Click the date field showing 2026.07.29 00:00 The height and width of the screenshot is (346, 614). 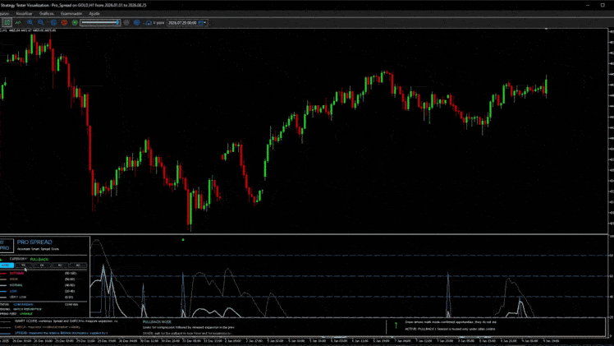point(182,23)
